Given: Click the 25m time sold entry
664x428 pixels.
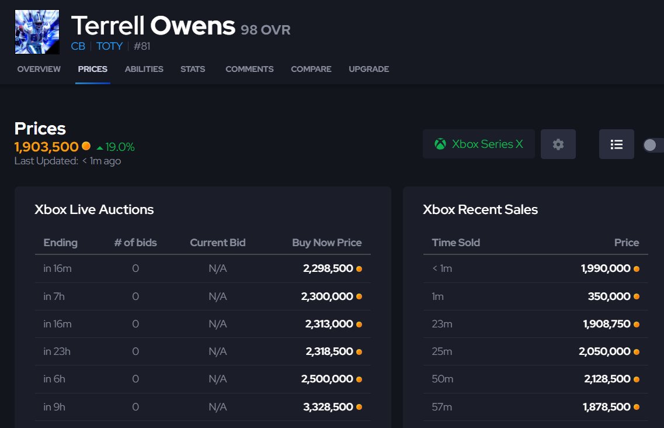Looking at the screenshot, I should pos(442,351).
